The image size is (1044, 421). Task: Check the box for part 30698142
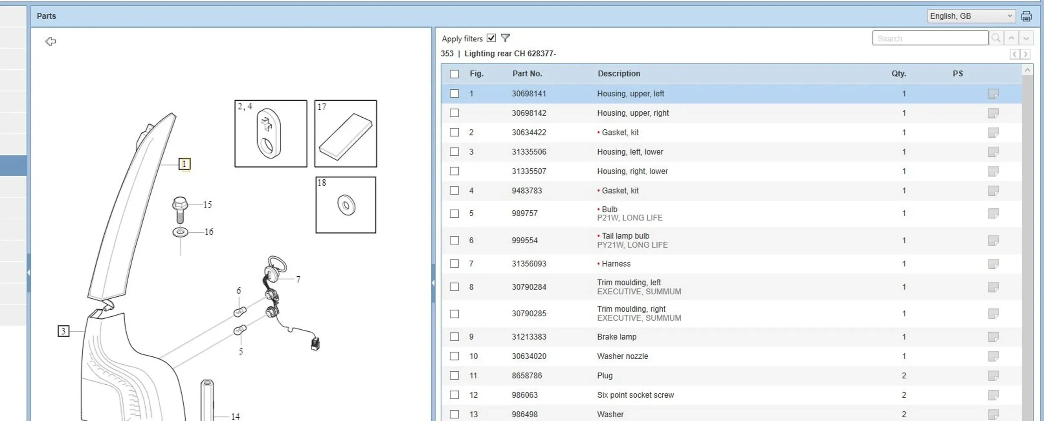click(x=454, y=113)
